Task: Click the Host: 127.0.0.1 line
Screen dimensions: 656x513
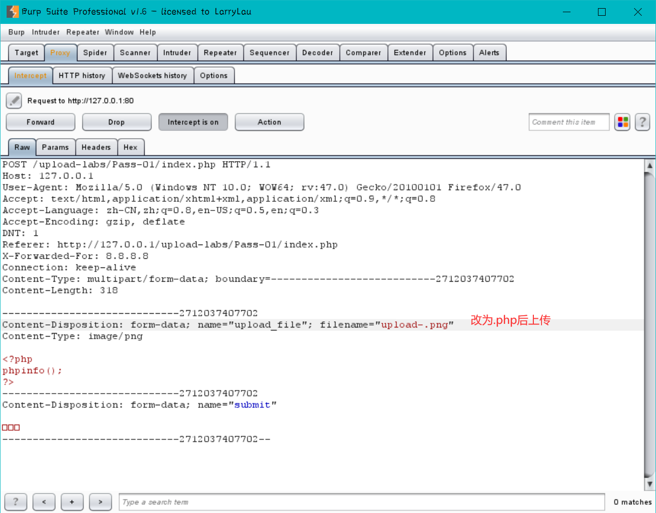Action: click(x=48, y=176)
